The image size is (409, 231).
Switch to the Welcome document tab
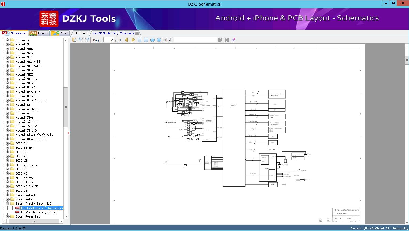(81, 33)
